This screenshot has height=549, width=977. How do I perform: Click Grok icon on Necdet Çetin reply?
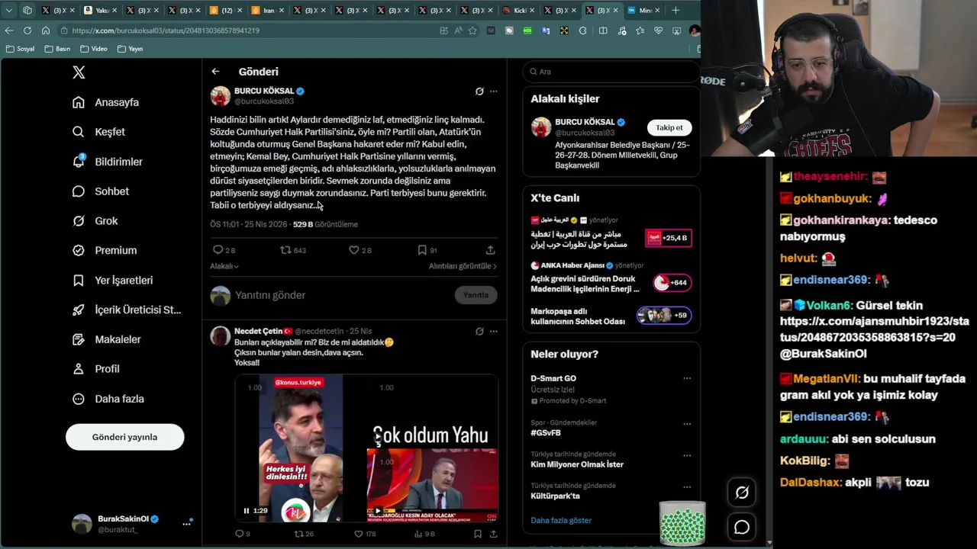[x=479, y=332]
